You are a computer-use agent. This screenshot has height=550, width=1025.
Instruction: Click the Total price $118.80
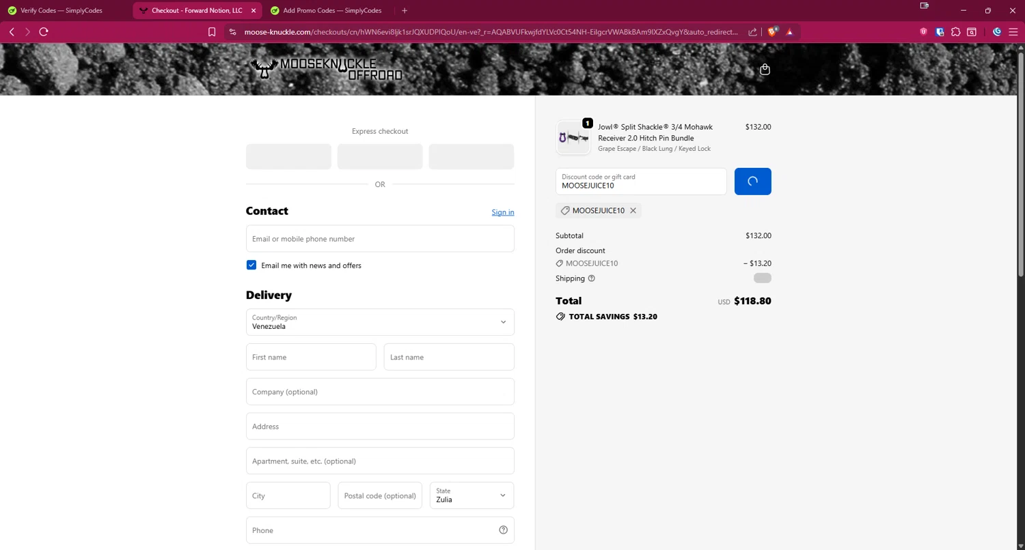(752, 301)
